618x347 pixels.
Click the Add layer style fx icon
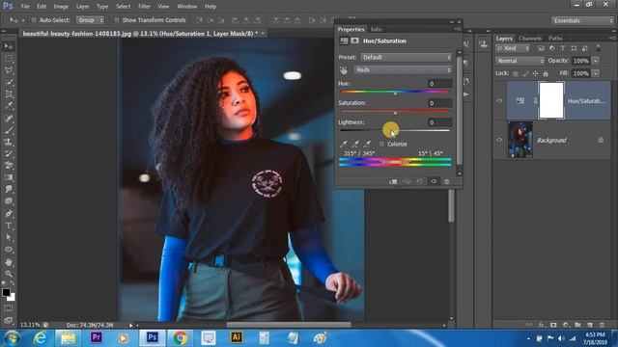click(x=542, y=325)
